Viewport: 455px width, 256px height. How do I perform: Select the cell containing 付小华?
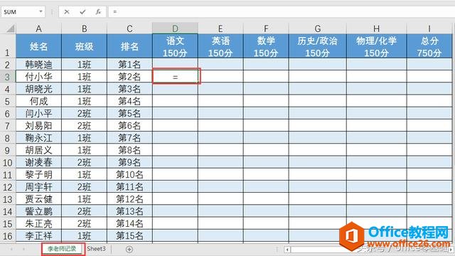pyautogui.click(x=38, y=77)
